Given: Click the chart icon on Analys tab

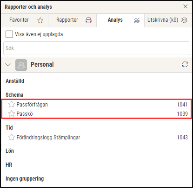Looking at the screenshot, I should (137, 20).
